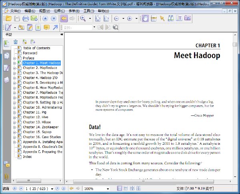240x194 pixels.
Task: Open the find options dropdown arrow
Action: click(94, 27)
